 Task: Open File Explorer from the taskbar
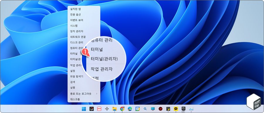(114, 109)
